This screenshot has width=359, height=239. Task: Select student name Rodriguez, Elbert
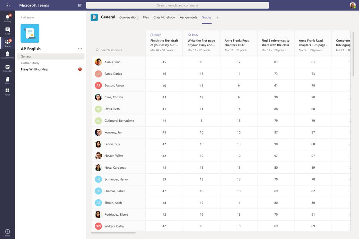click(116, 214)
